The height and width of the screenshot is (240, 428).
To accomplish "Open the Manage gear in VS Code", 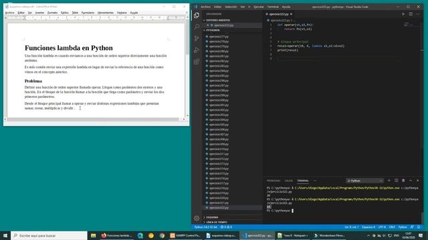I will [197, 218].
